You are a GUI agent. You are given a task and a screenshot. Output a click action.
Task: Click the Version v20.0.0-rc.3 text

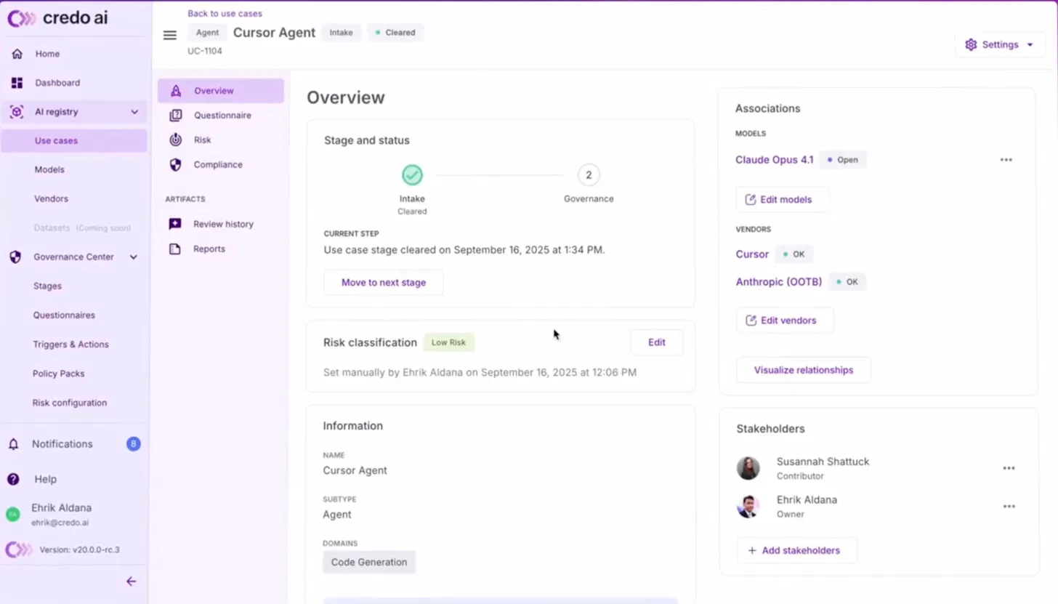79,550
